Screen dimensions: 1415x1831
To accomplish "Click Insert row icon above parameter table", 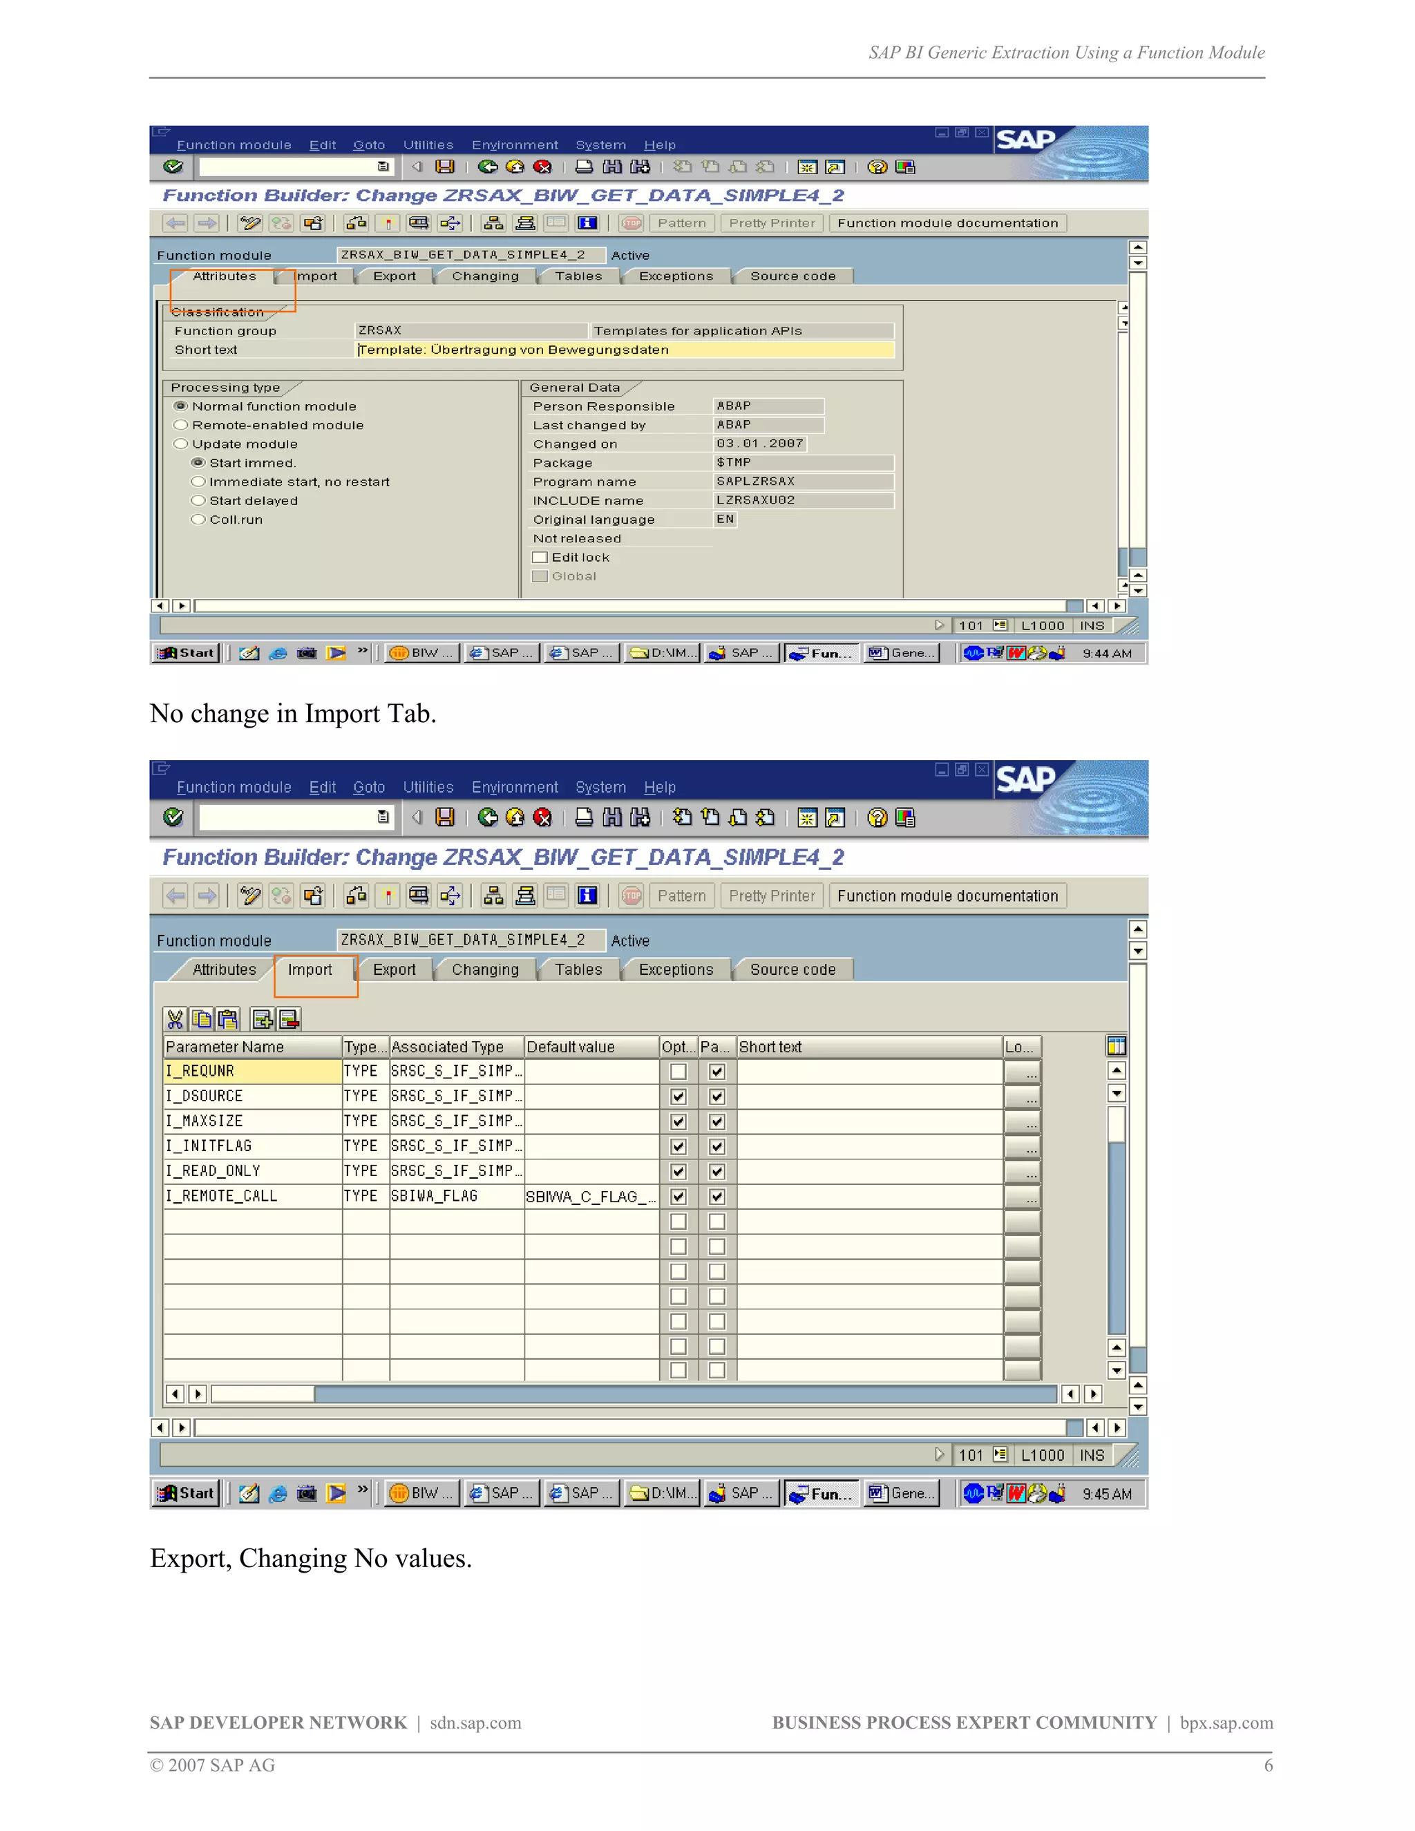I will [x=263, y=1018].
